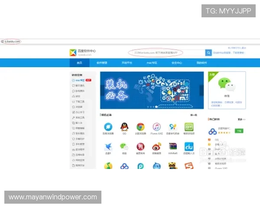Screen dimensions: 260x208
Task: Click green download button for Baidu Netdisk
Action: click(x=239, y=131)
